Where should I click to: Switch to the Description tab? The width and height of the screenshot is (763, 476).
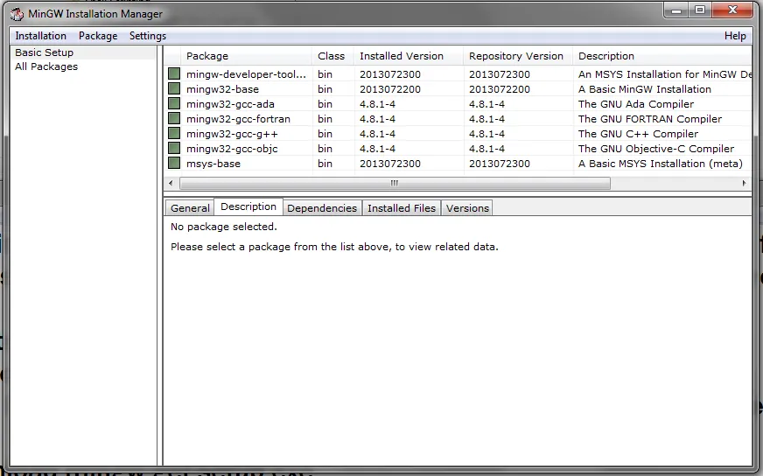[248, 206]
